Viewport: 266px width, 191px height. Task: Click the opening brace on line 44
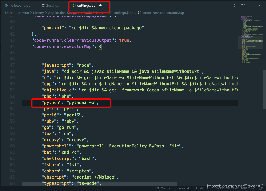tap(101, 47)
